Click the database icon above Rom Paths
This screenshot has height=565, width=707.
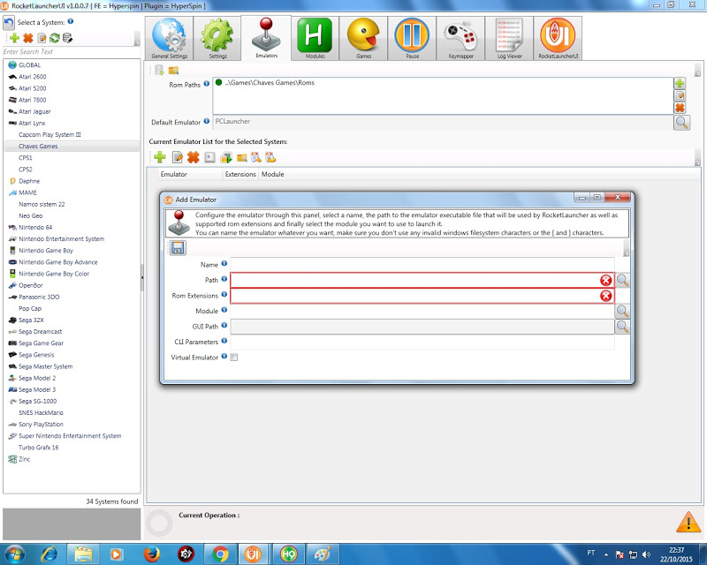click(x=159, y=70)
